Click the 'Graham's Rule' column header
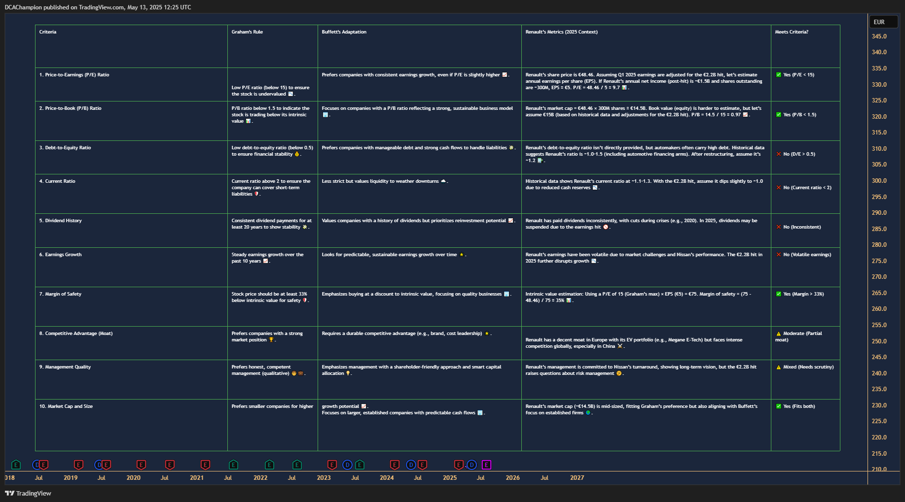 click(x=247, y=32)
